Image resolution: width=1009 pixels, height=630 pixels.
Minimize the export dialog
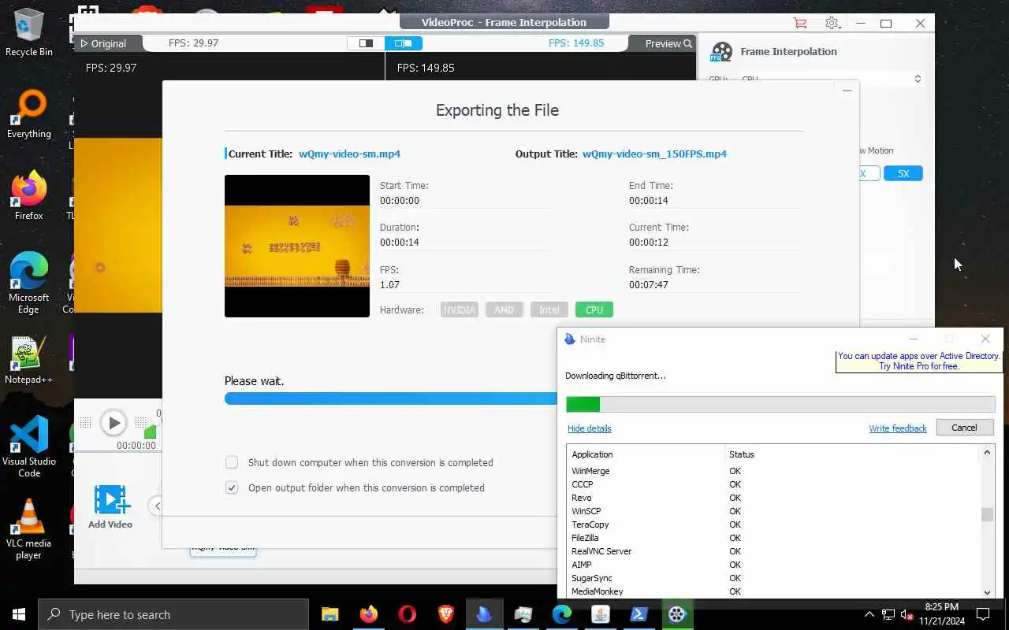[847, 91]
